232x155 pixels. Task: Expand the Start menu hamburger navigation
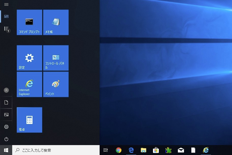[x=6, y=4]
